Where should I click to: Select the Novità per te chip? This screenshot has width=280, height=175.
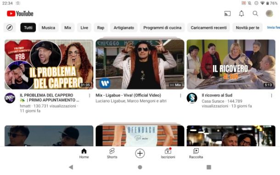coord(247,27)
